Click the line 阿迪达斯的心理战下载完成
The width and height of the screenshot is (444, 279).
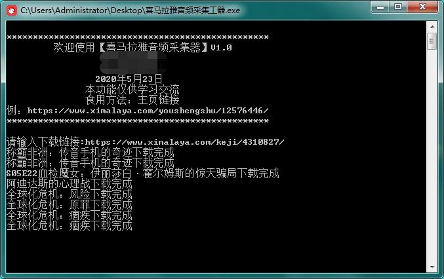pyautogui.click(x=70, y=184)
